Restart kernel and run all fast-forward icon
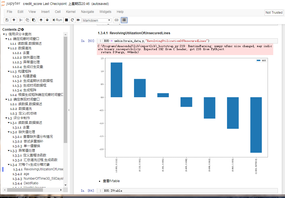The image size is (285, 198). (78, 20)
